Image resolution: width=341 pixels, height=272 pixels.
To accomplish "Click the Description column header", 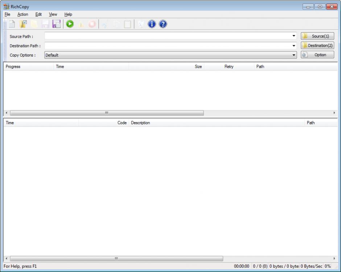I will [x=217, y=123].
